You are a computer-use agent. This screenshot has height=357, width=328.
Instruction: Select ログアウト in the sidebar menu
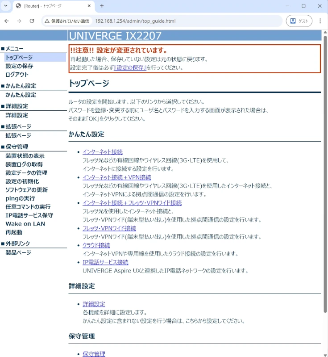tap(17, 75)
